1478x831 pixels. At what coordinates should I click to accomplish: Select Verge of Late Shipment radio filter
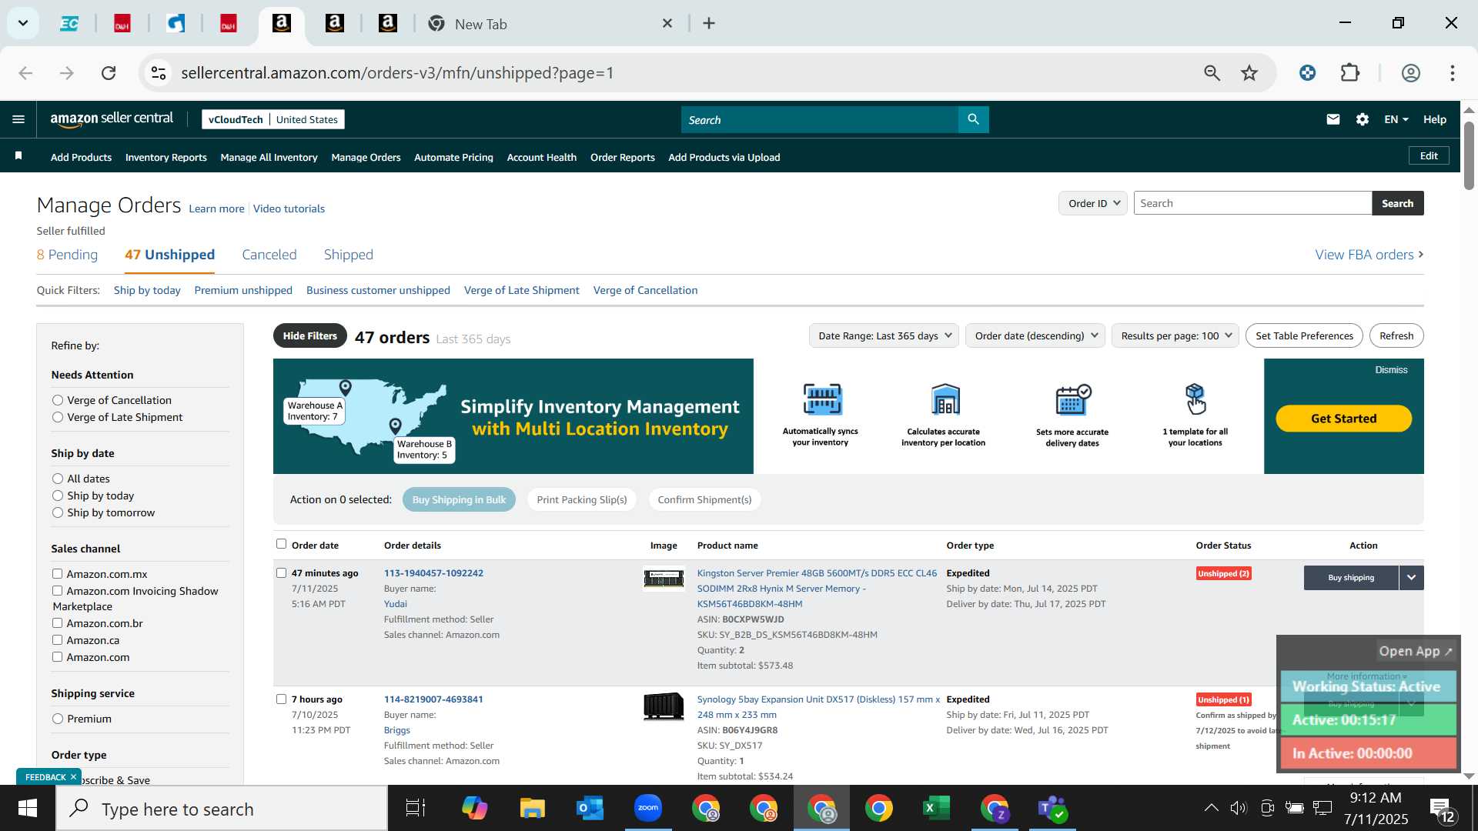pos(58,417)
